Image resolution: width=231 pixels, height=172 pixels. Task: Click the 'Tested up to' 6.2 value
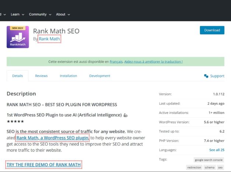coord(222,131)
